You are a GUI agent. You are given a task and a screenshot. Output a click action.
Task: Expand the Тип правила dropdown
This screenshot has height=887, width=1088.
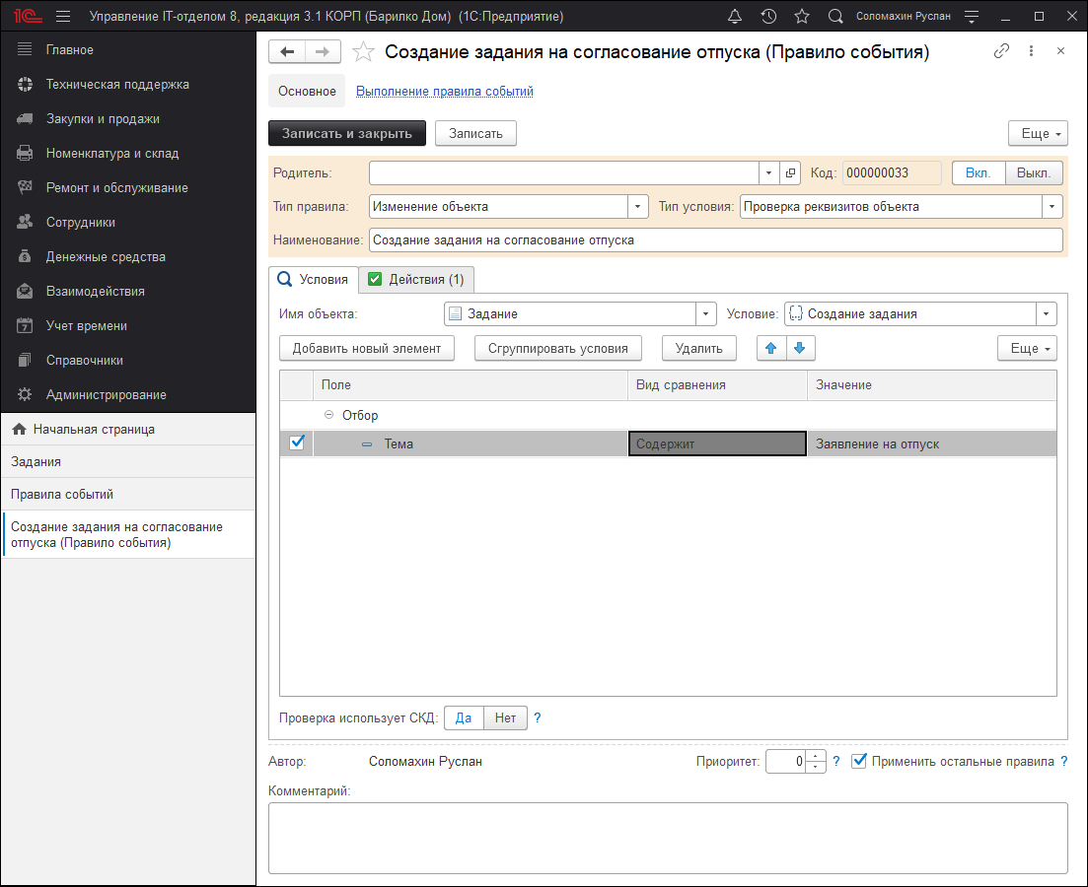[638, 207]
